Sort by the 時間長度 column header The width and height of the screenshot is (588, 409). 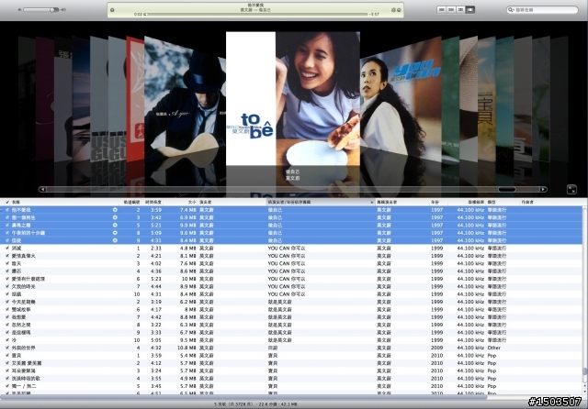click(153, 202)
